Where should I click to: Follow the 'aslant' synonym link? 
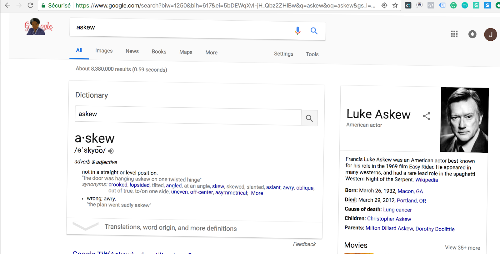(x=273, y=187)
